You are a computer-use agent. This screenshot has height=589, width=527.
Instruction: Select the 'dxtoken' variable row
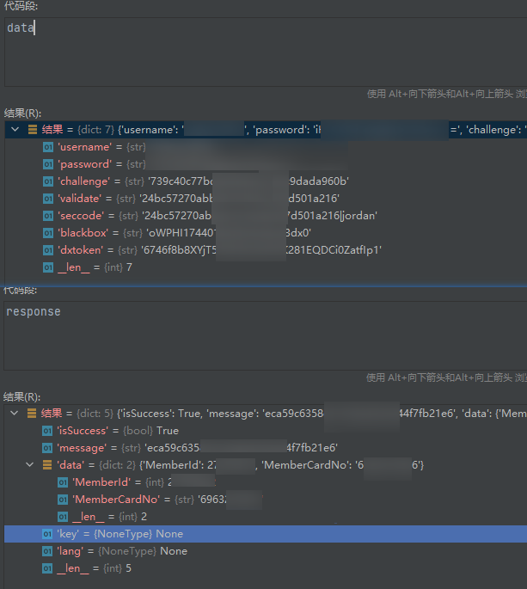tap(266, 250)
